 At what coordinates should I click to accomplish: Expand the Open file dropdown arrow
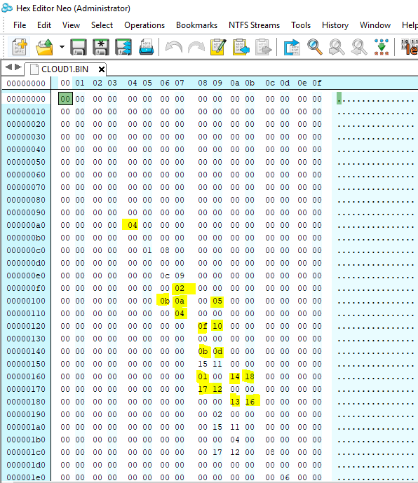62,47
